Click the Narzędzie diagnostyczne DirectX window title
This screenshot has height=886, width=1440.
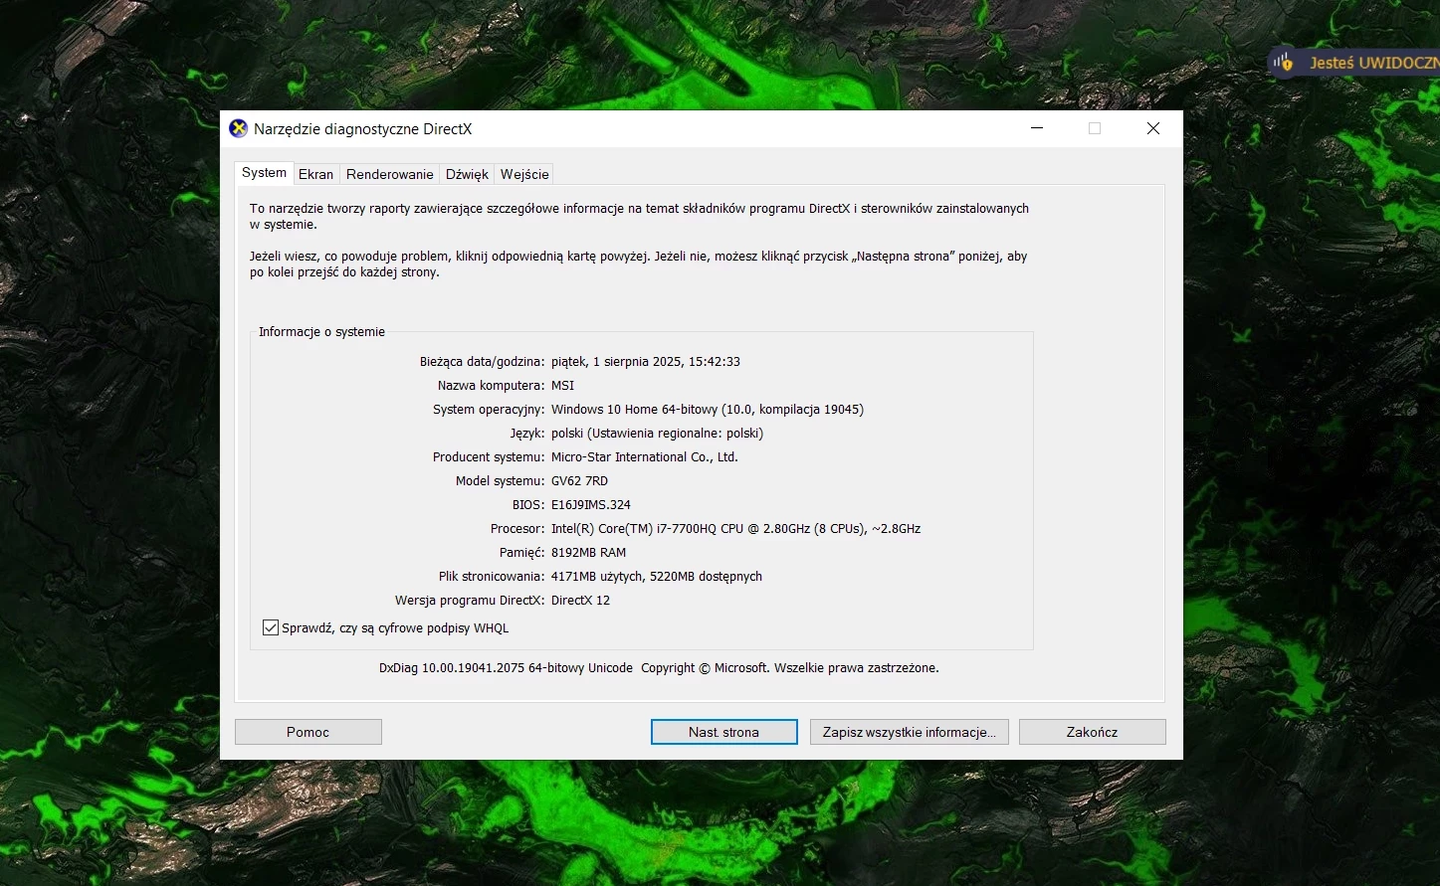coord(363,129)
